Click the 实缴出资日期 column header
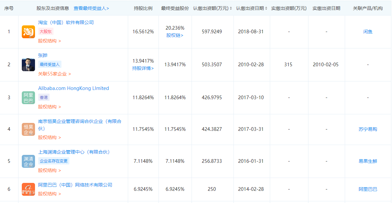 pos(326,8)
